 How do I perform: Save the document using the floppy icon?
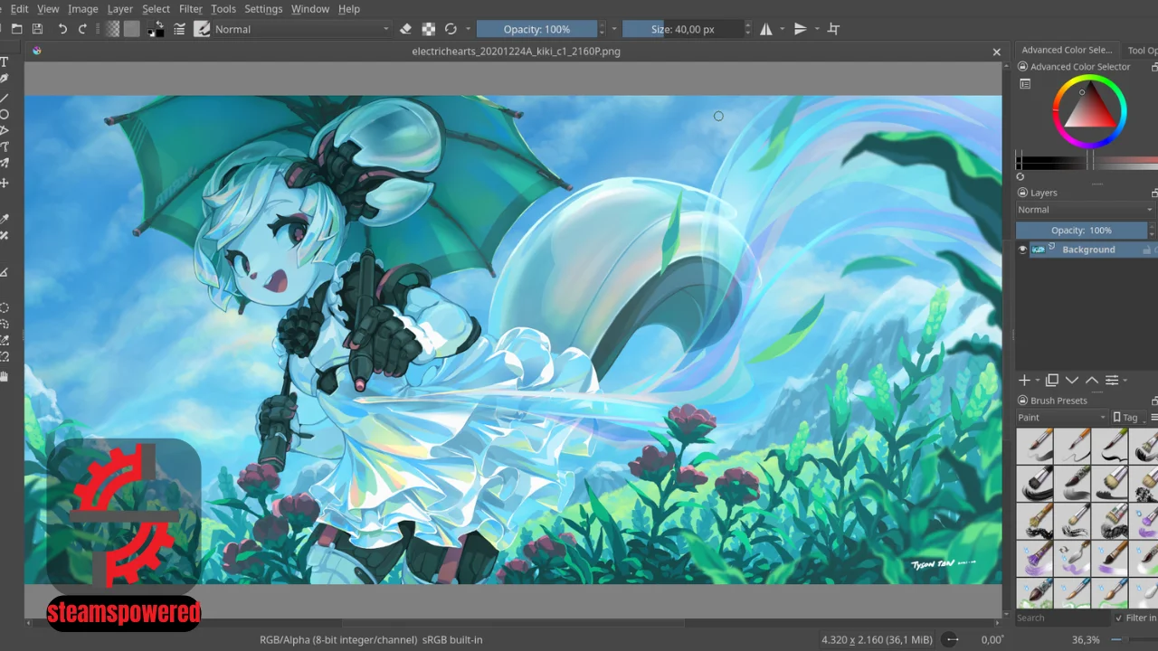tap(37, 29)
